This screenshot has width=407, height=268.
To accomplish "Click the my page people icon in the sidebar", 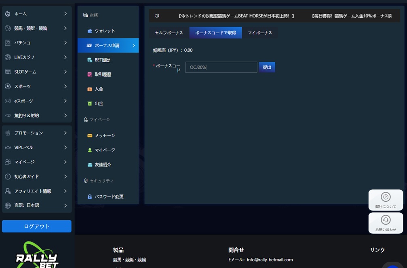I will coord(8,162).
